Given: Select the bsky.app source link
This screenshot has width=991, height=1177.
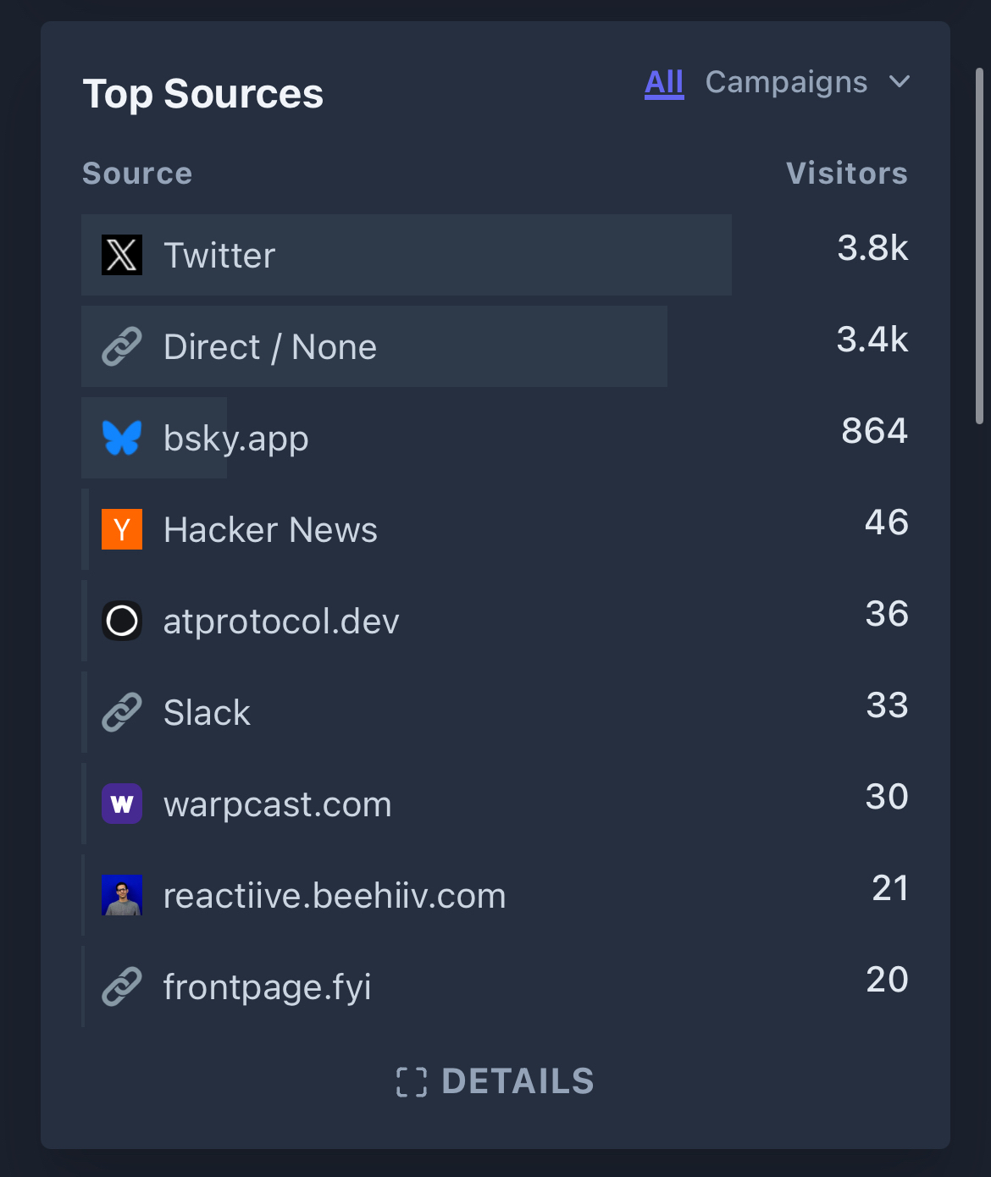Looking at the screenshot, I should [235, 438].
